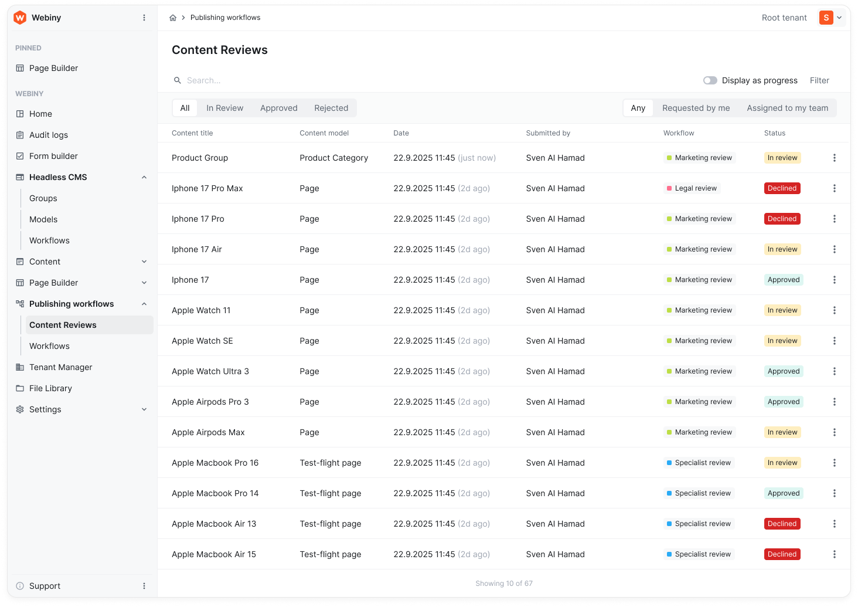Open the Audit logs sidebar icon
This screenshot has width=858, height=607.
[x=20, y=135]
